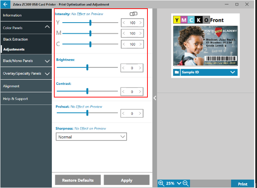
Task: Increase the Brightness value
Action: click(x=140, y=68)
